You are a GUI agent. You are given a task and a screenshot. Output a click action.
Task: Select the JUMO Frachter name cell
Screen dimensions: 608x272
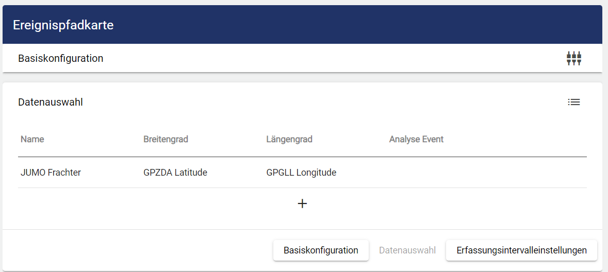click(51, 173)
